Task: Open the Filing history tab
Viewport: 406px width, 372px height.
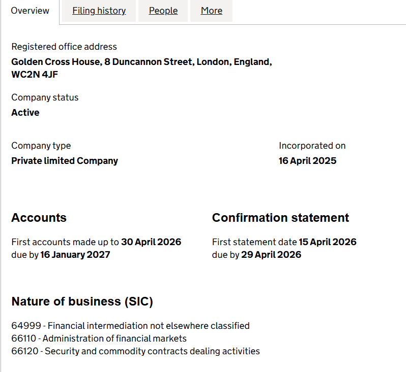Action: [99, 11]
